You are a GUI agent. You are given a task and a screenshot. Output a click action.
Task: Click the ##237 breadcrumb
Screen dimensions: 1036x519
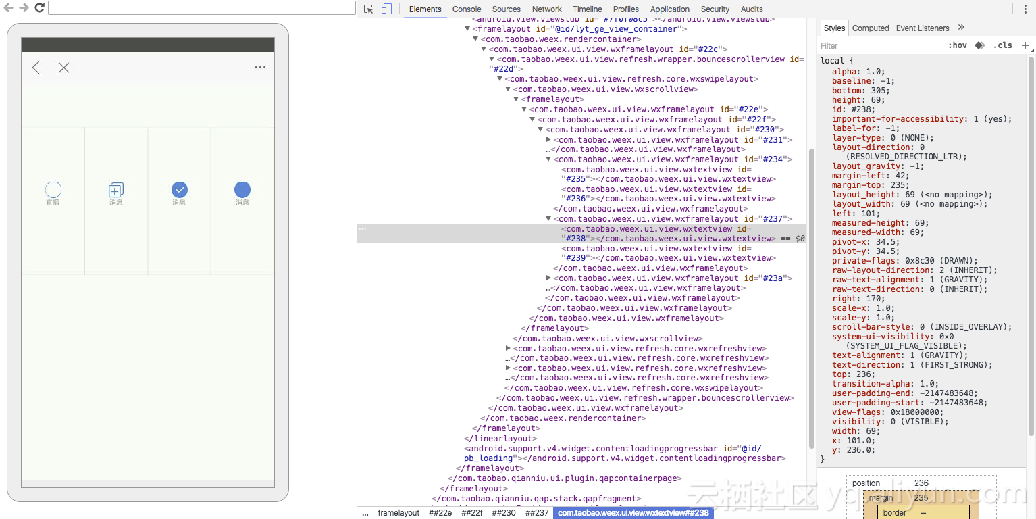coord(537,513)
